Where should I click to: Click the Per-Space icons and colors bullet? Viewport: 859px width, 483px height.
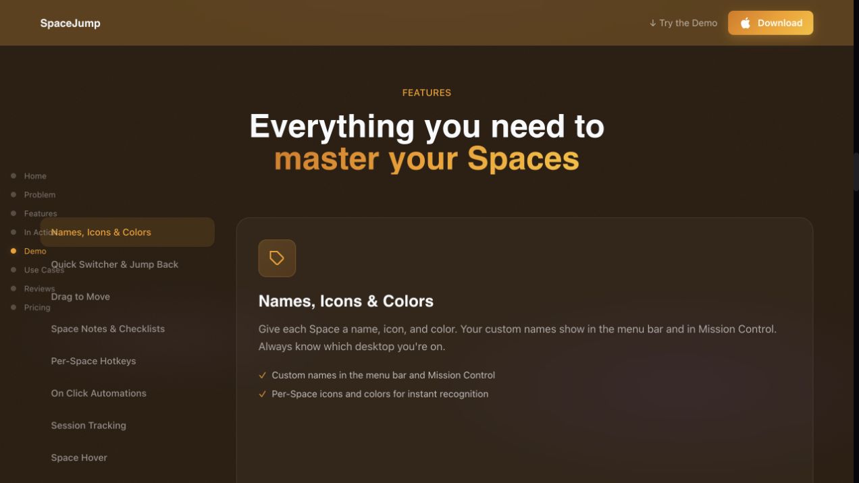380,394
